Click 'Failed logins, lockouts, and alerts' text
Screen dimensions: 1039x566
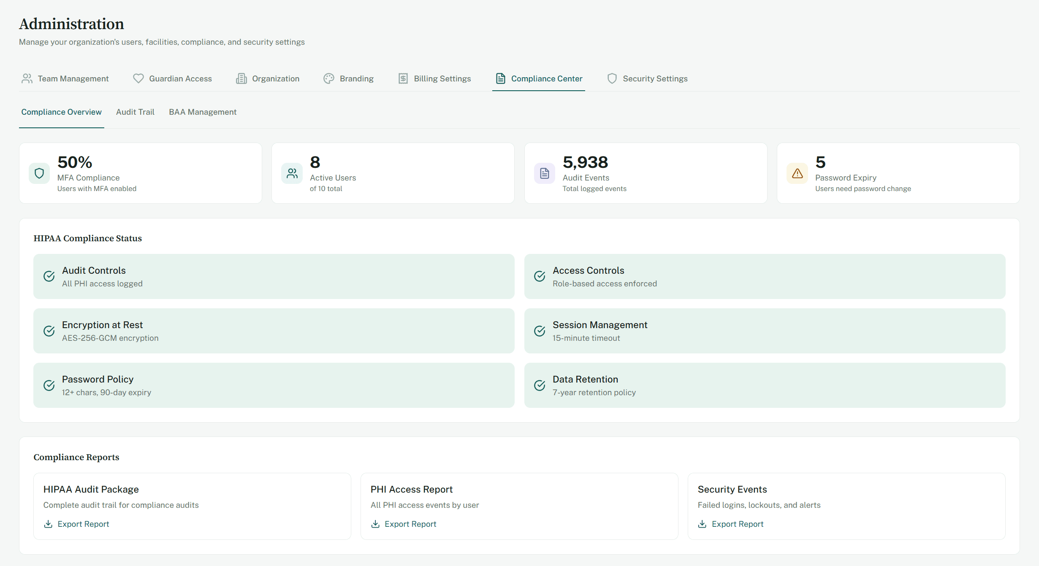(x=759, y=505)
